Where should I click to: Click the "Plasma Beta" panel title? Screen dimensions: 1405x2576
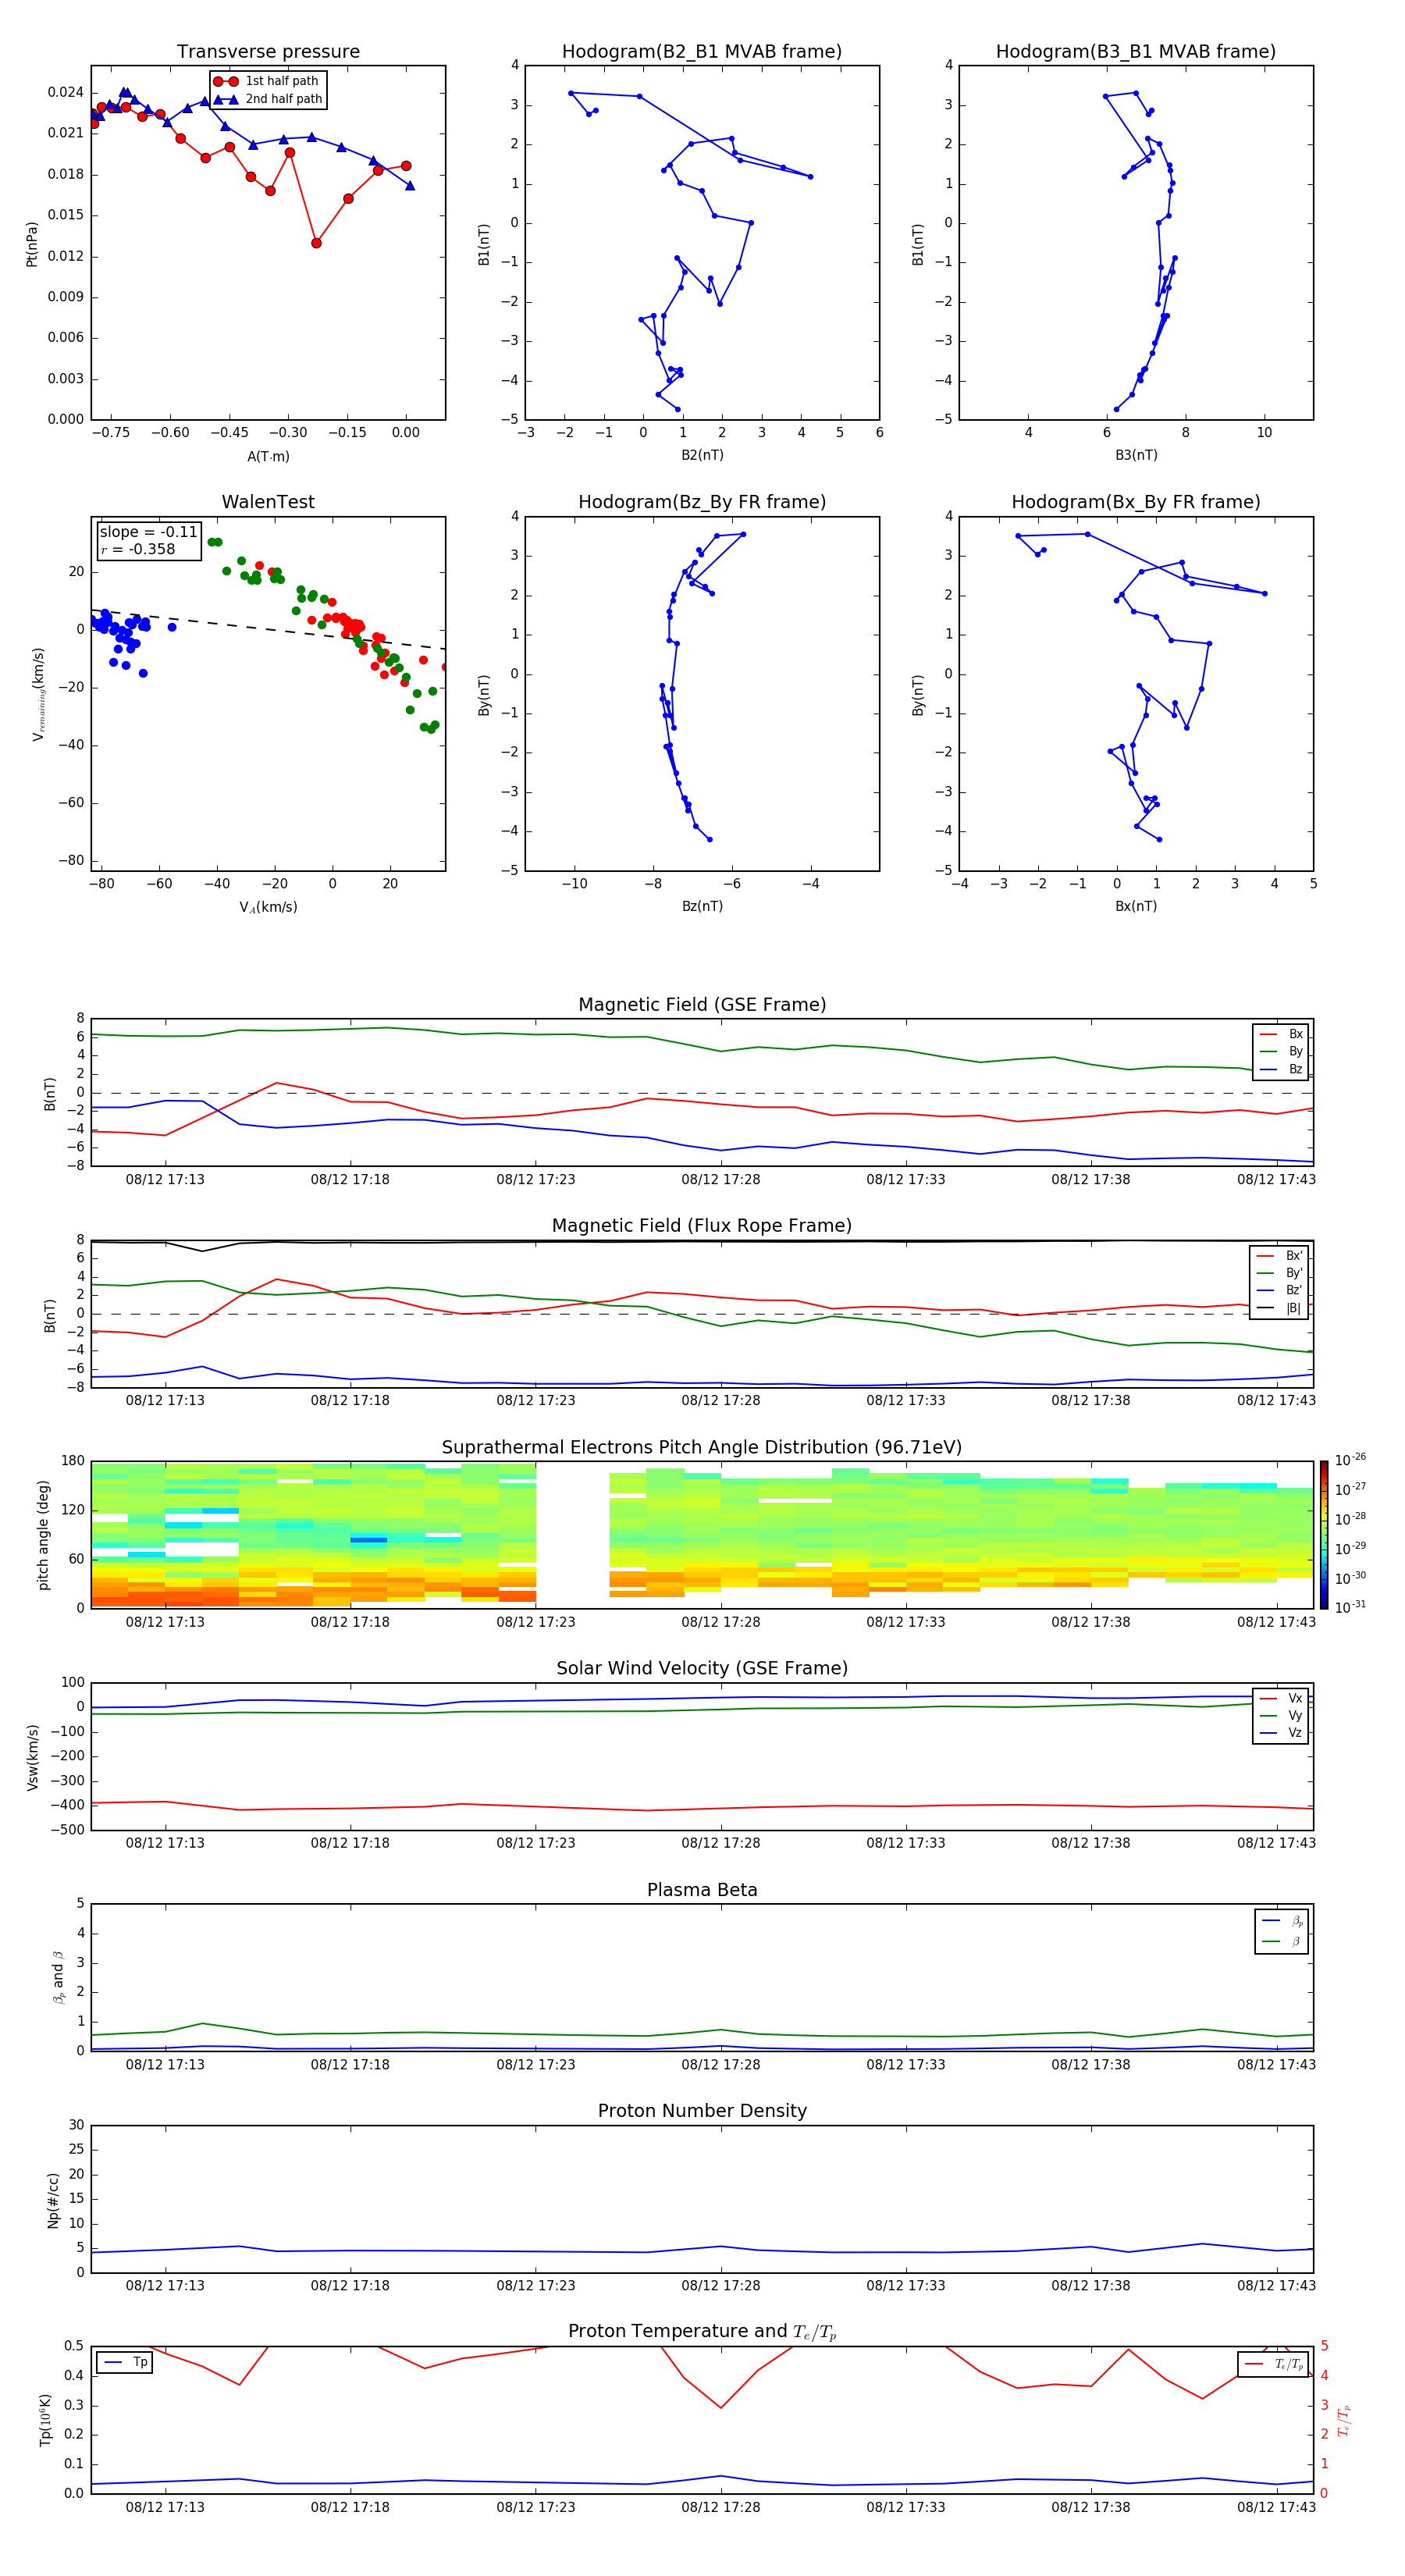click(x=702, y=1890)
